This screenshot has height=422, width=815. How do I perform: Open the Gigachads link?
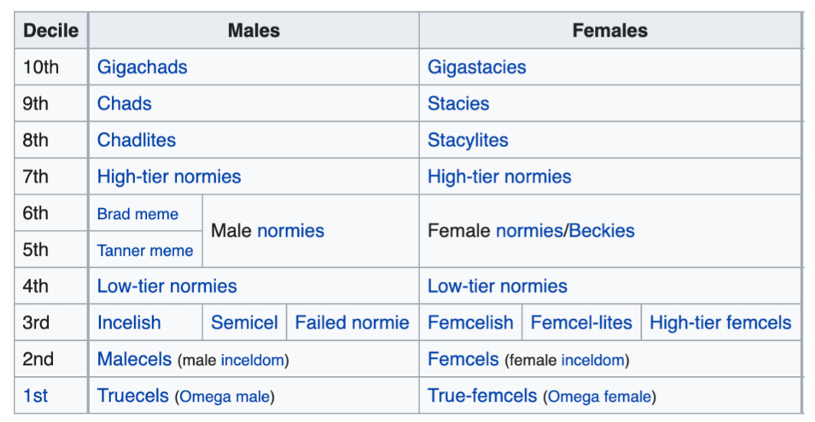(x=142, y=67)
